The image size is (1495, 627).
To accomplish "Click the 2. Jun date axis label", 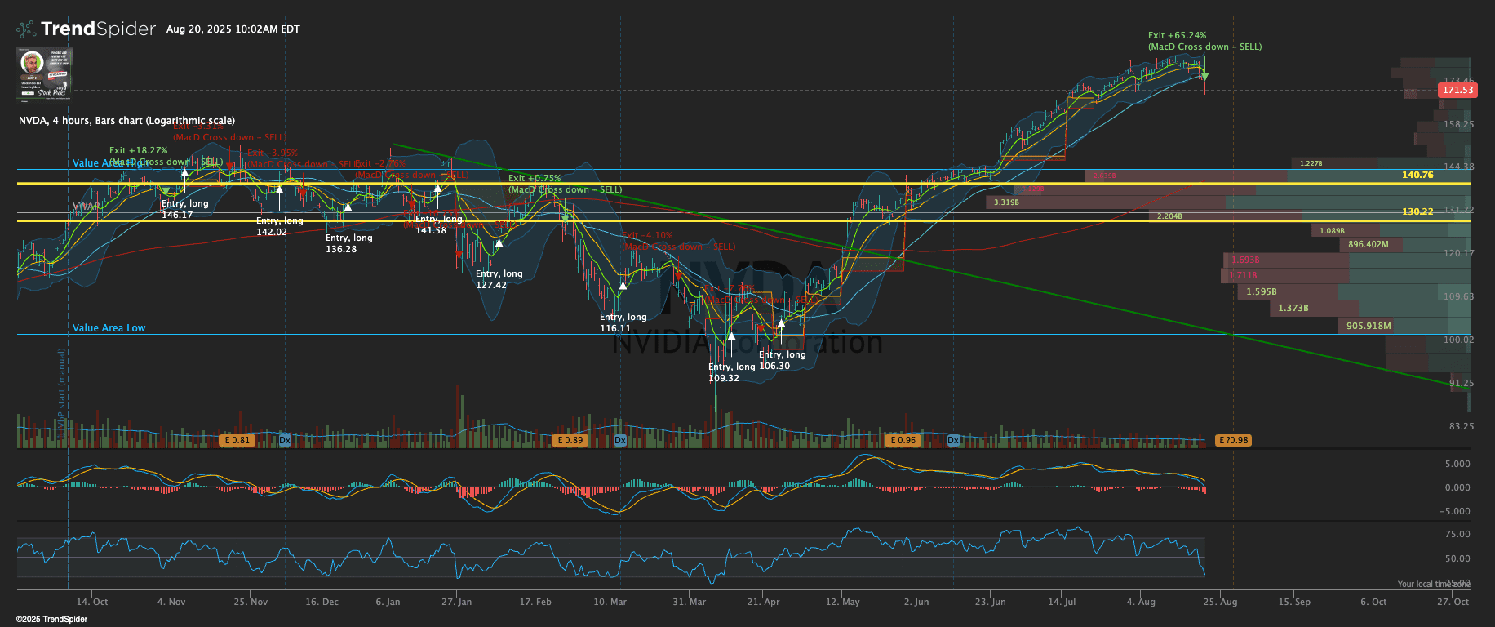I will tap(916, 602).
